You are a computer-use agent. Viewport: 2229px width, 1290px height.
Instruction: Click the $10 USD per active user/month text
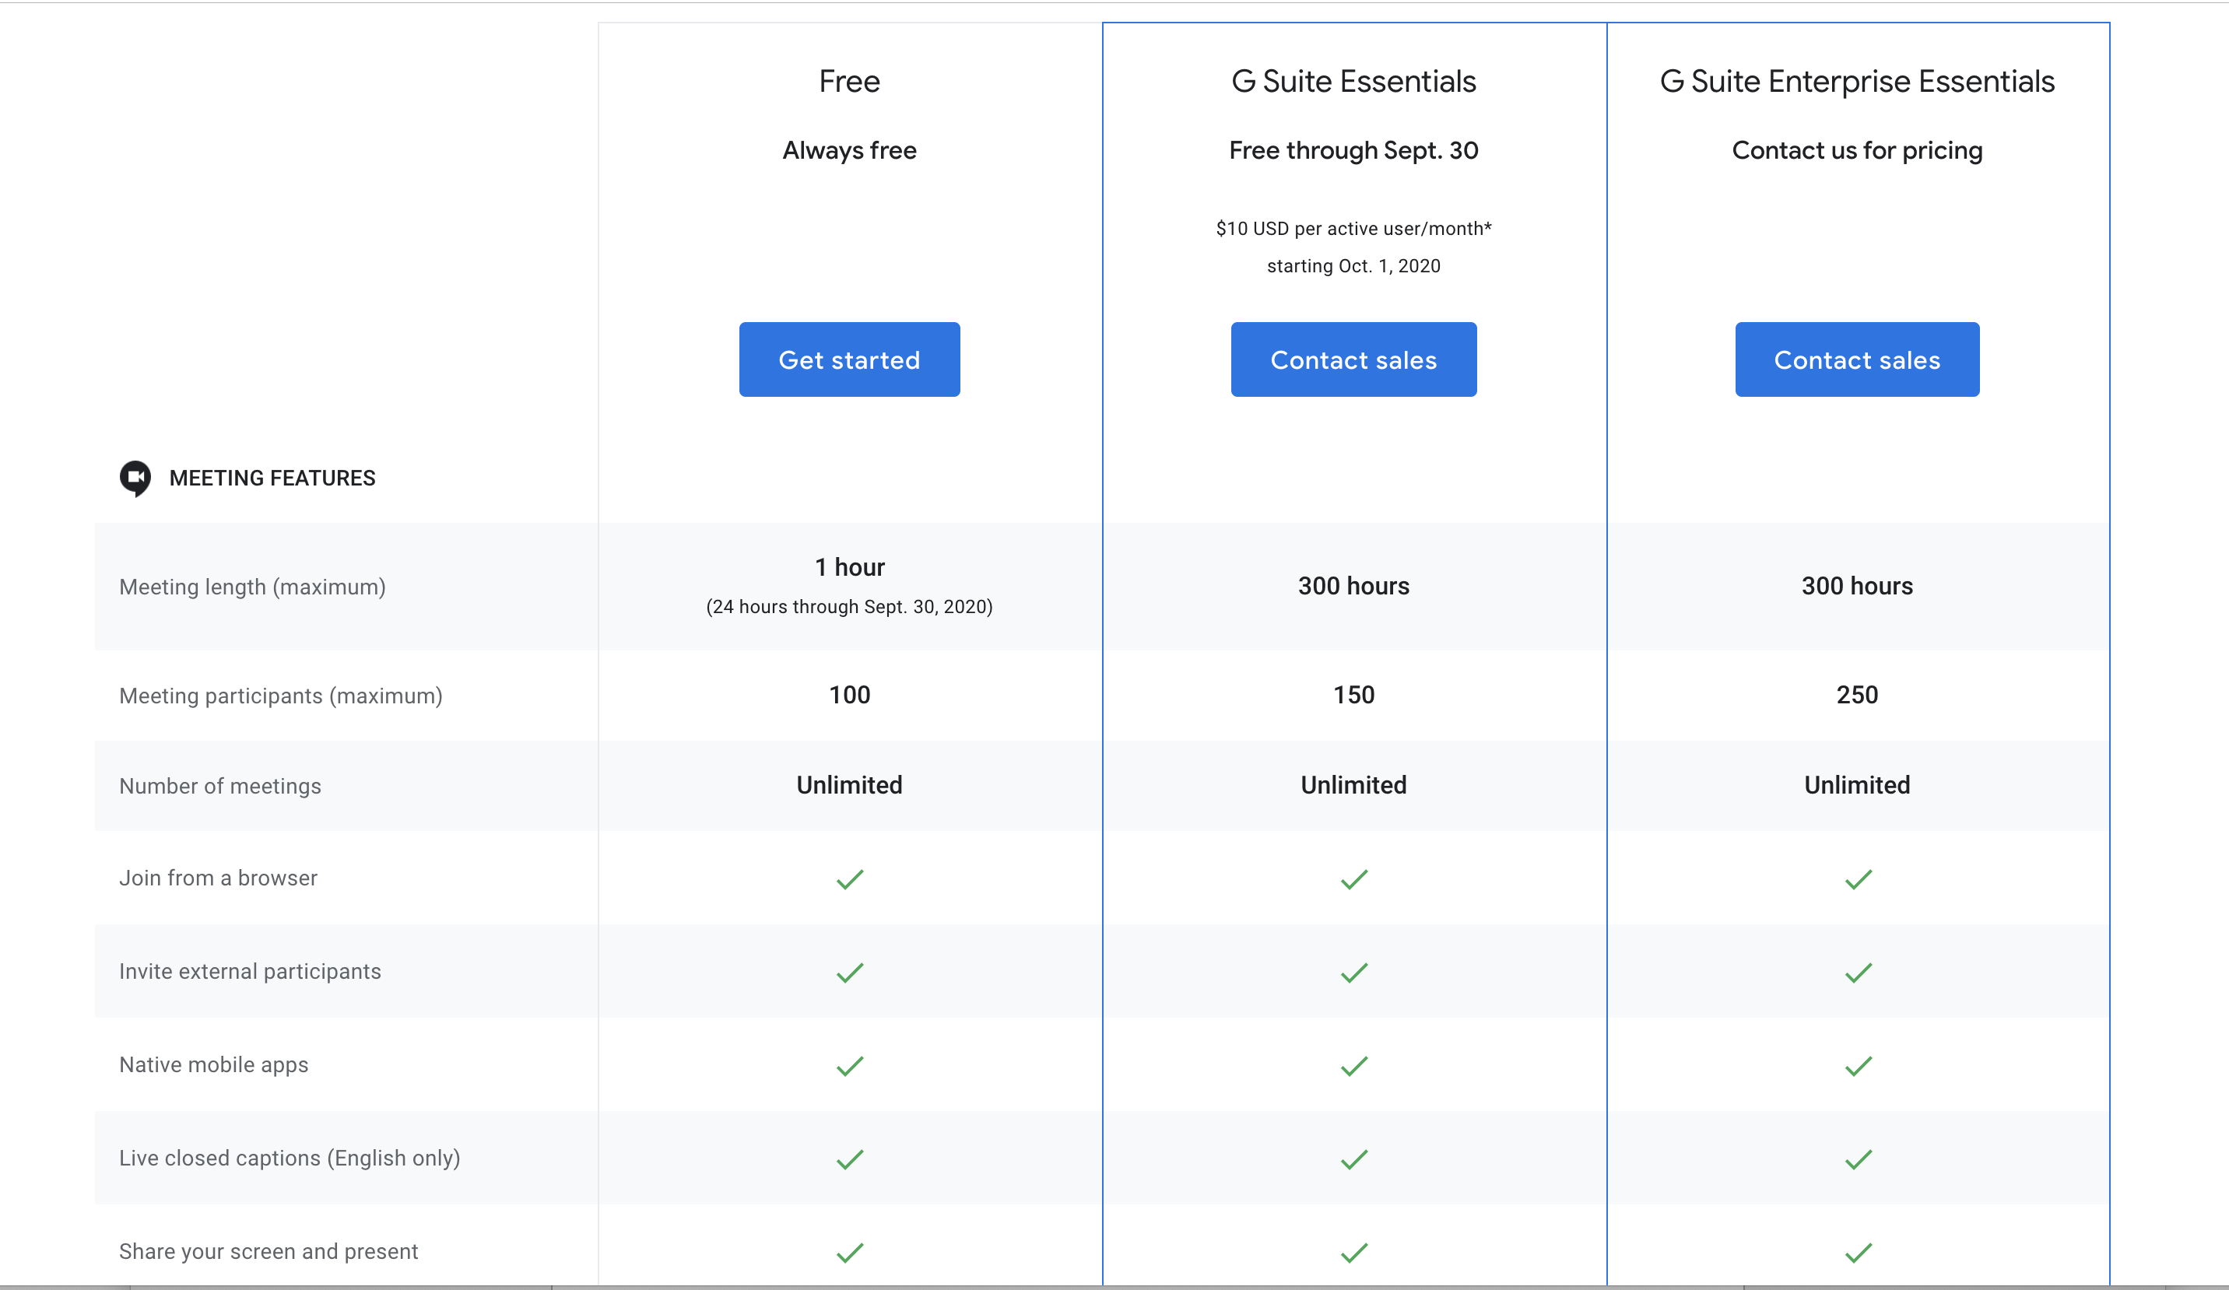tap(1353, 228)
